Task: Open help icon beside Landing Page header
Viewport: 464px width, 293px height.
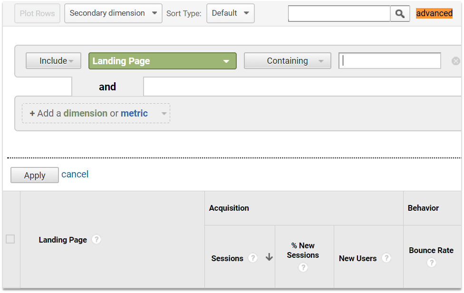Action: coord(96,239)
